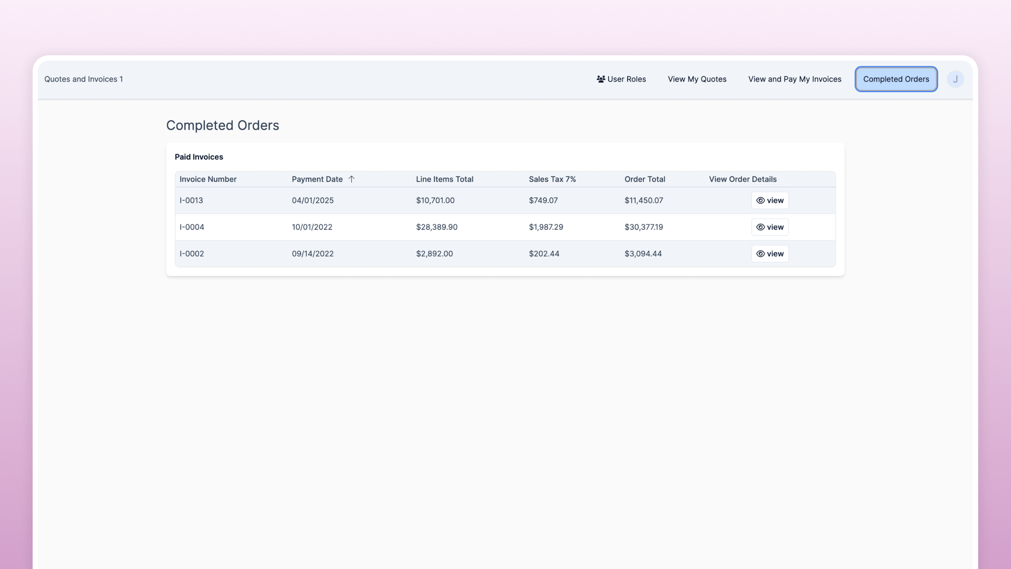Select the Completed Orders nav button
The width and height of the screenshot is (1011, 569).
tap(896, 79)
